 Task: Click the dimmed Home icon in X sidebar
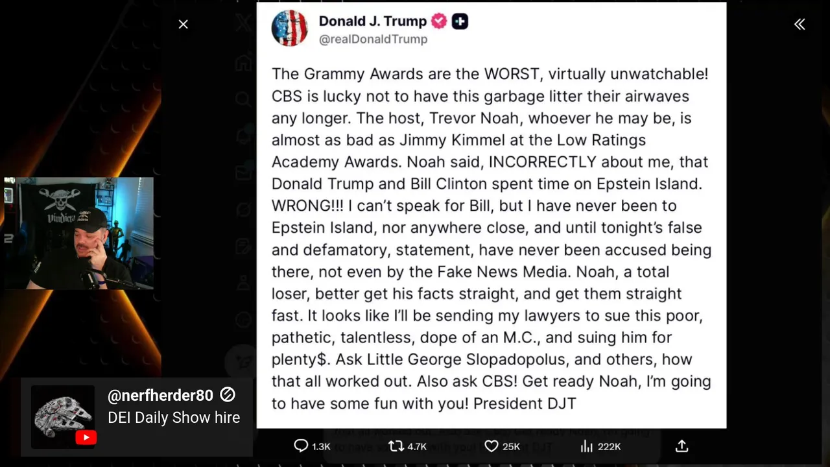(x=244, y=63)
